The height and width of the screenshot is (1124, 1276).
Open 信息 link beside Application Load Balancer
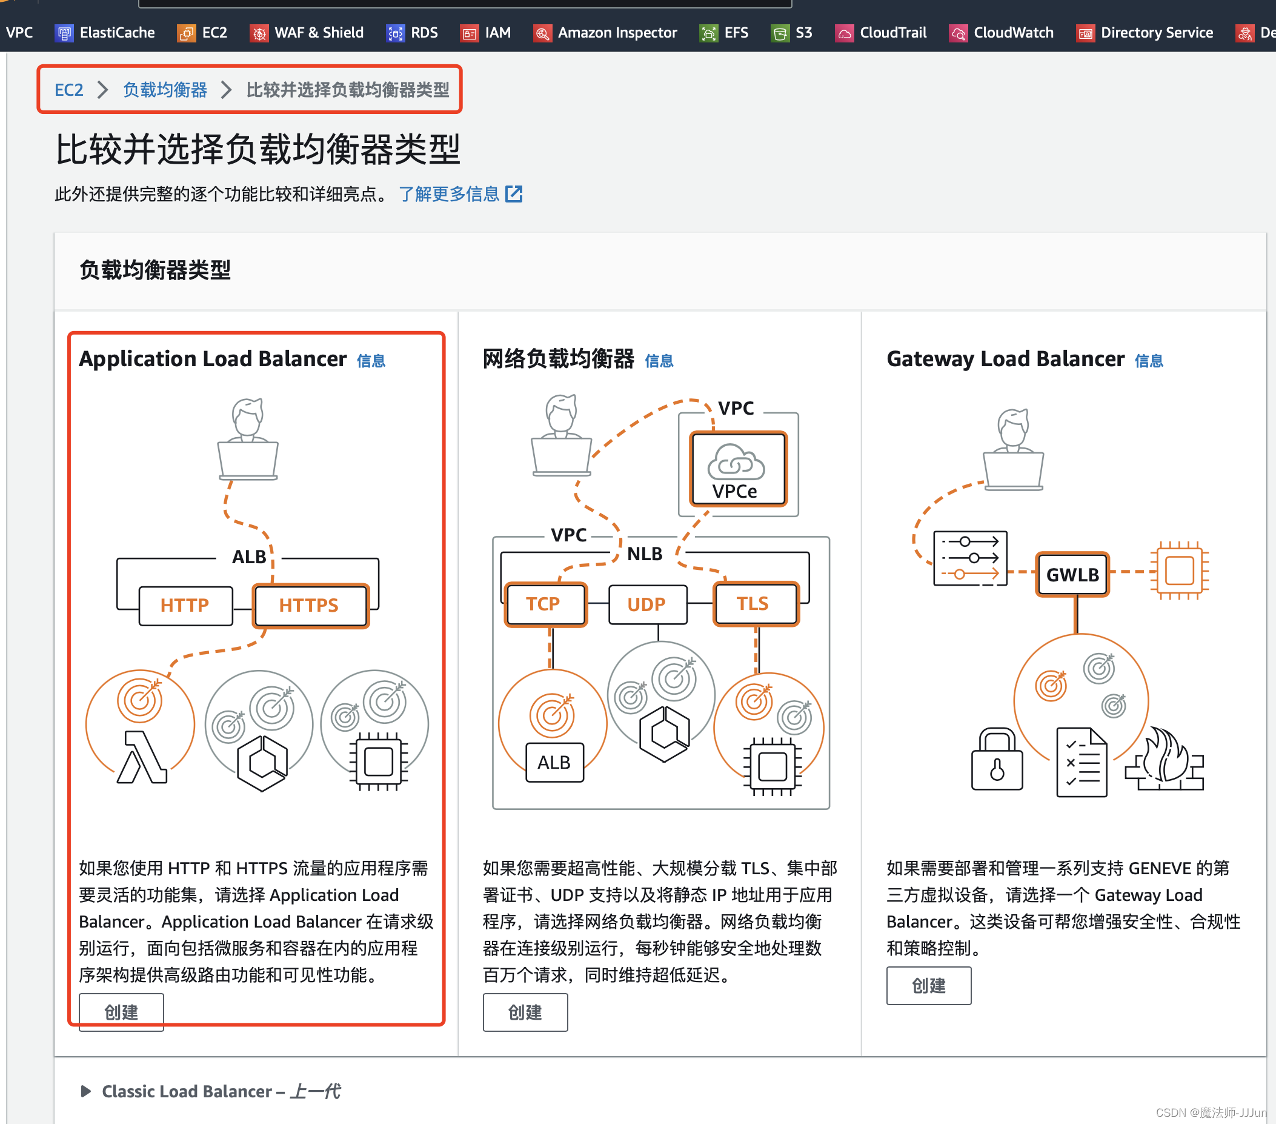371,361
